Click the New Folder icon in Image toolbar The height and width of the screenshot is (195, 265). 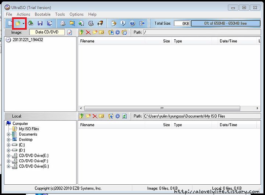pos(95,32)
